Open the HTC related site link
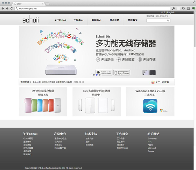196x170 pixels. 150,142
